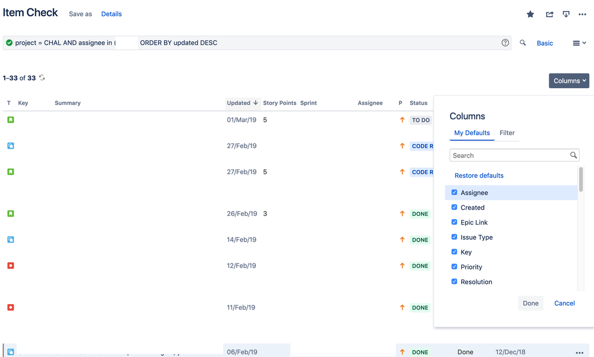Click the 12/Dec/18 created date
This screenshot has width=594, height=357.
510,352
